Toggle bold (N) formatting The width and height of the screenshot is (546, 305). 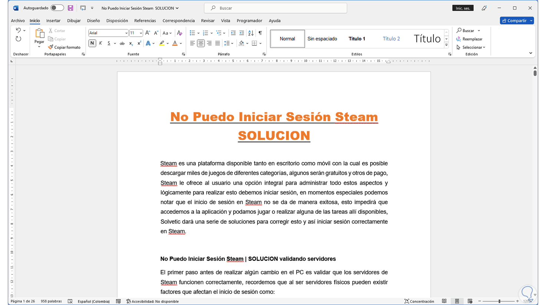click(x=92, y=43)
